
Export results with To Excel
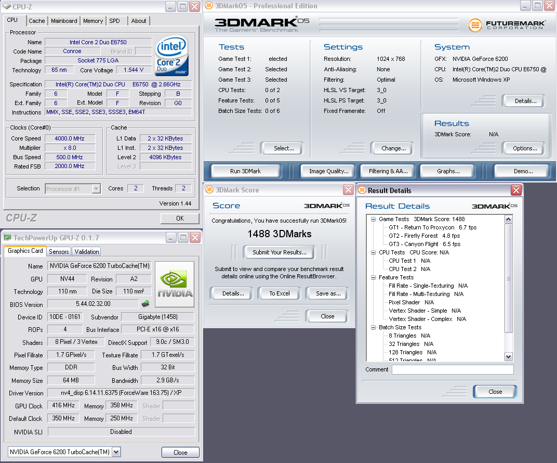tap(279, 293)
